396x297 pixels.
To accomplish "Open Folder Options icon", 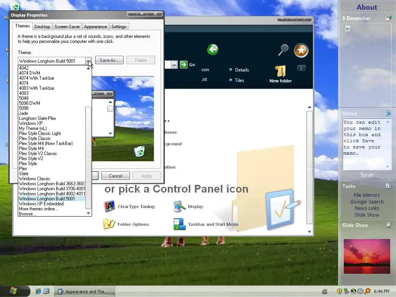I will click(x=109, y=224).
